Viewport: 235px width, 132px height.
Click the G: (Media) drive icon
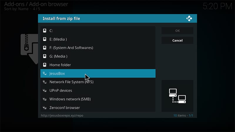(x=45, y=56)
